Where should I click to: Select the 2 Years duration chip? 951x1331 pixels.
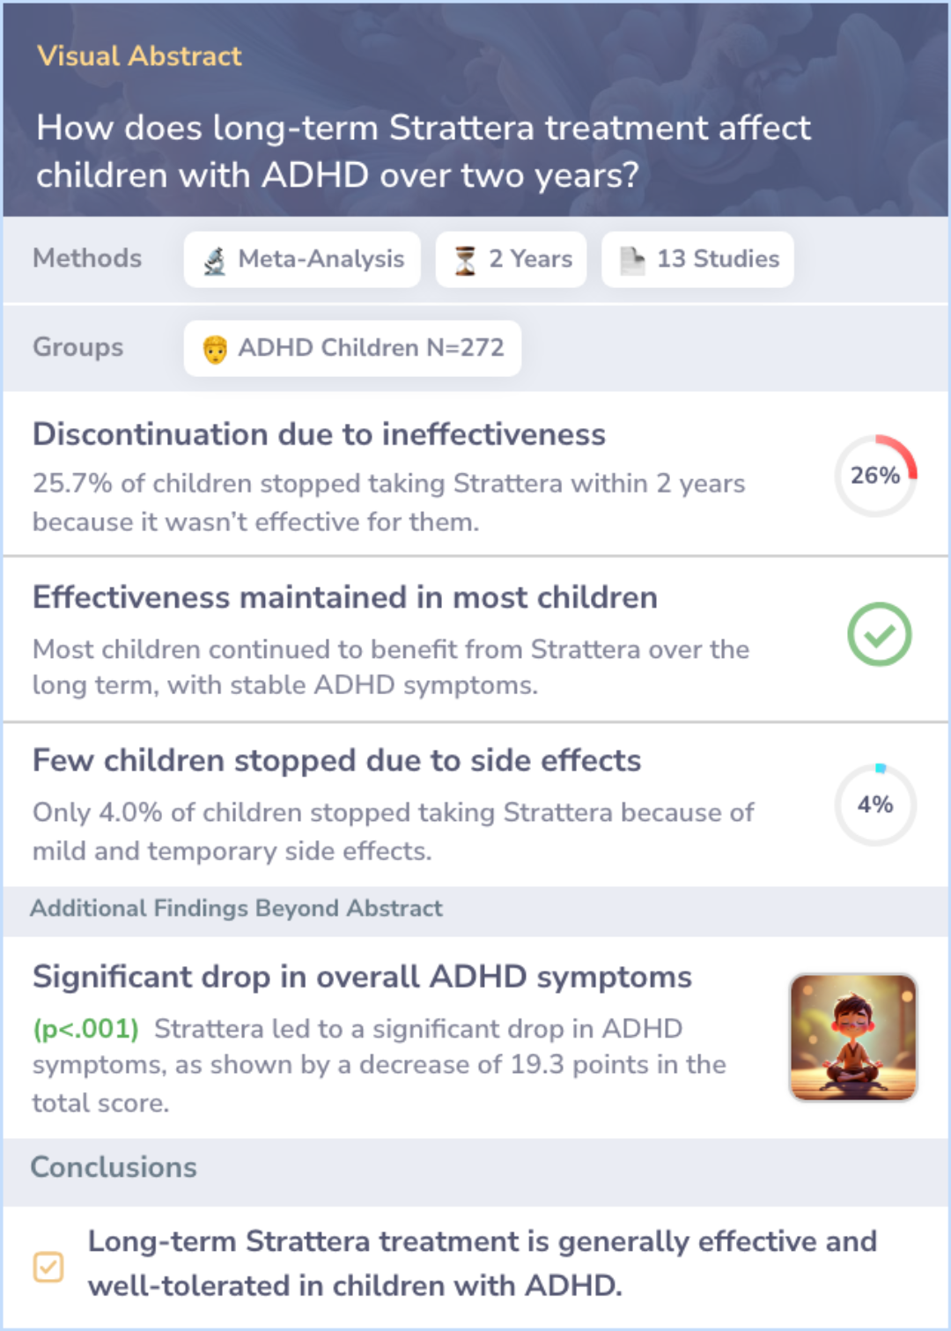pyautogui.click(x=511, y=260)
